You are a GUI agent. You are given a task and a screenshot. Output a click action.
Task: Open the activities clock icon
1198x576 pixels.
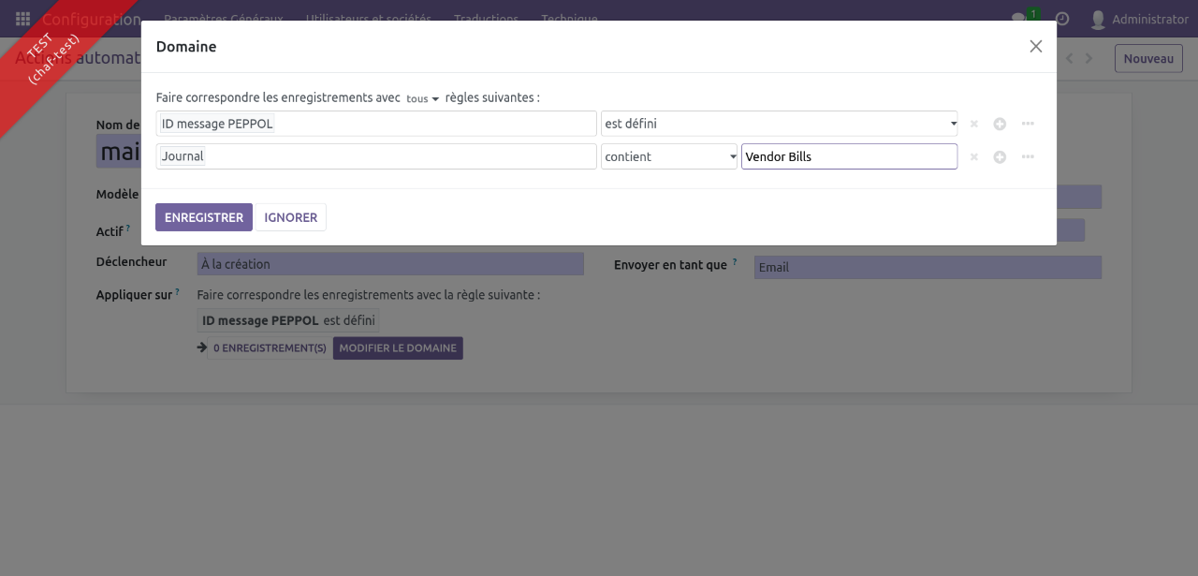point(1062,19)
